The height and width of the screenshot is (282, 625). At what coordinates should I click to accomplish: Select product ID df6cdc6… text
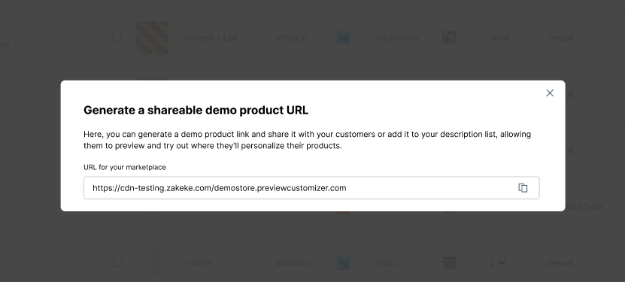(x=295, y=38)
